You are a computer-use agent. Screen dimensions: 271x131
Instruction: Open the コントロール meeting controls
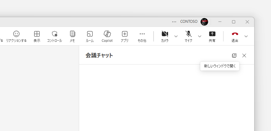[55, 36]
